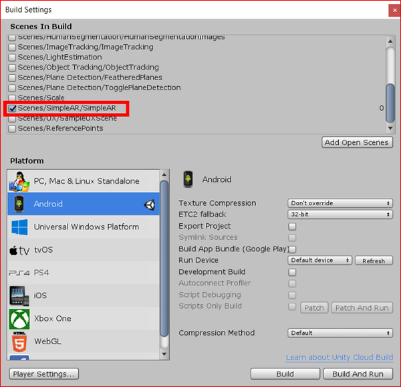Enable Scenes/ReferencePoints checkbox
The width and height of the screenshot is (401, 387).
tap(12, 128)
